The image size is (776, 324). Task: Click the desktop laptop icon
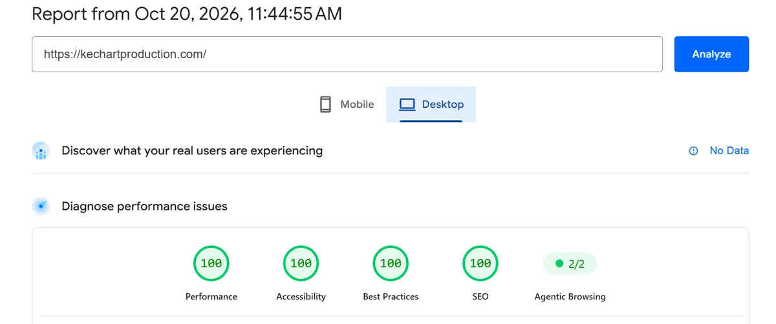[x=407, y=105]
